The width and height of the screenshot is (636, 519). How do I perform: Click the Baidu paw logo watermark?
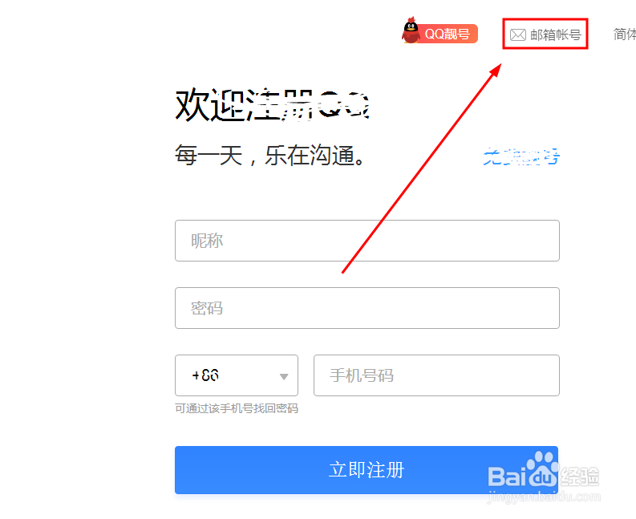click(542, 468)
